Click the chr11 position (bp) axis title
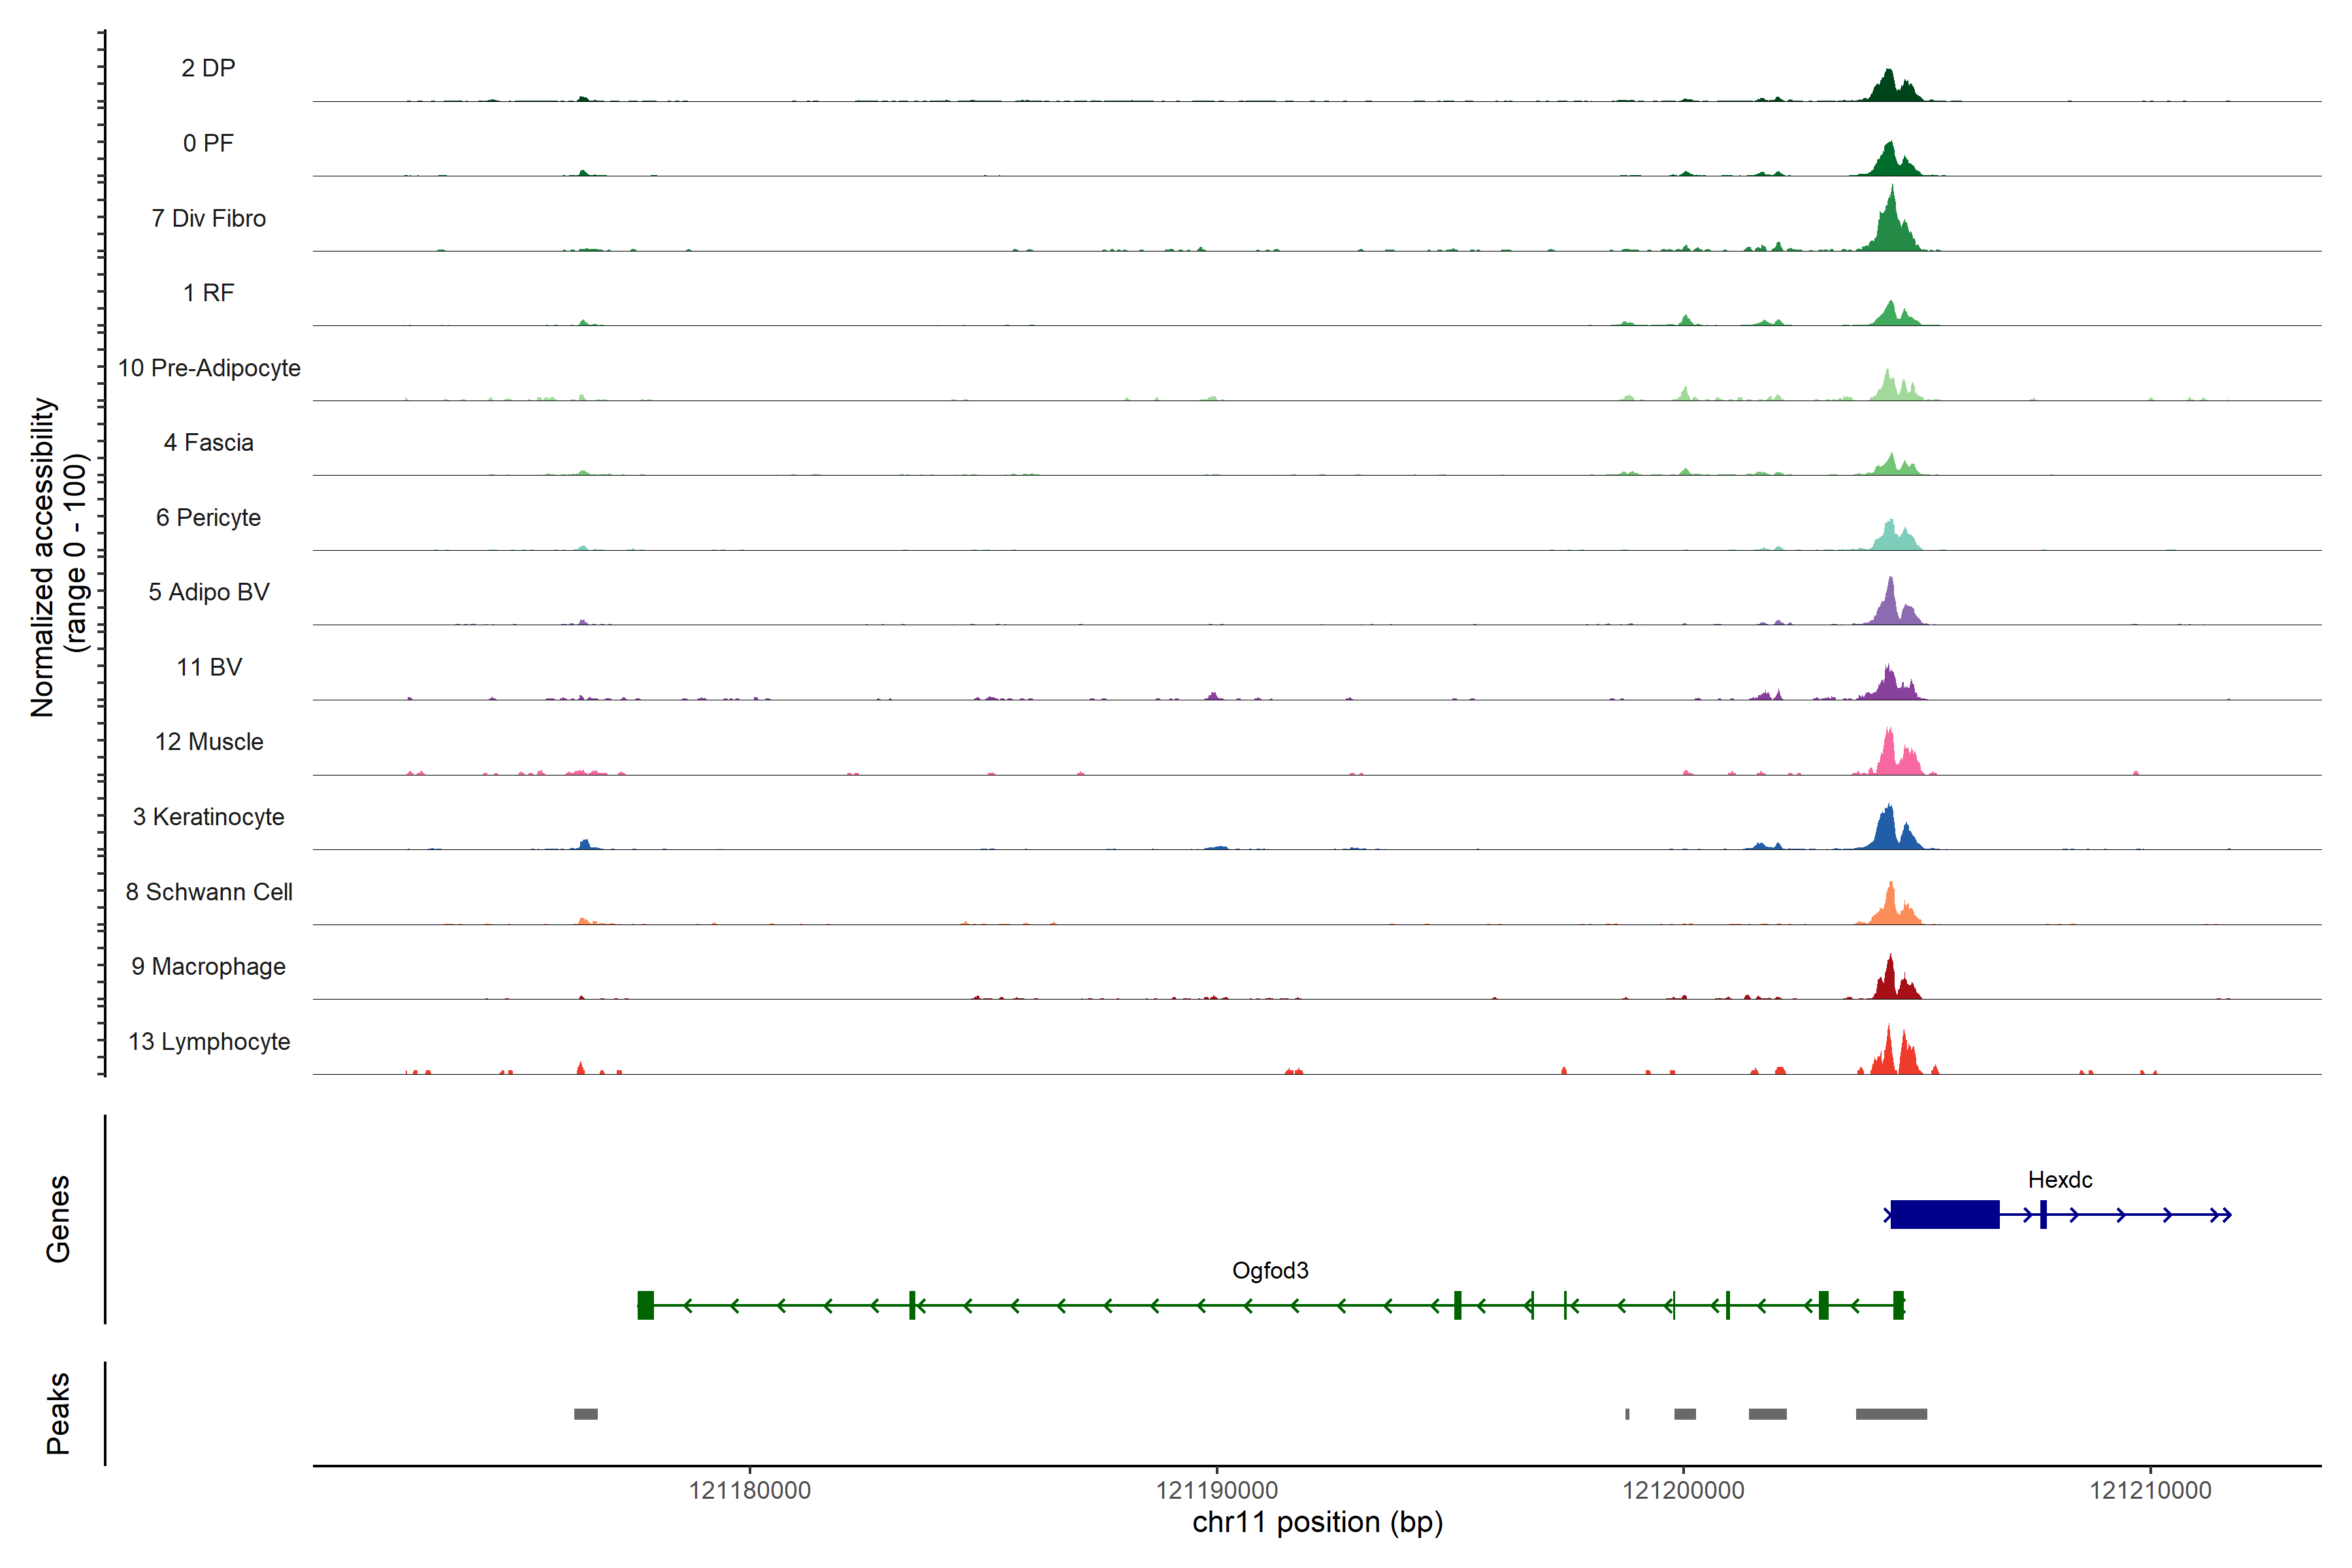The image size is (2352, 1568). (x=1317, y=1523)
